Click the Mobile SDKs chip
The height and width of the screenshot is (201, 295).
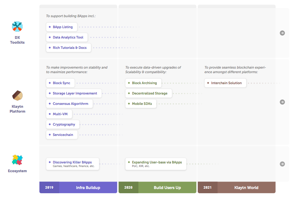[x=141, y=104]
